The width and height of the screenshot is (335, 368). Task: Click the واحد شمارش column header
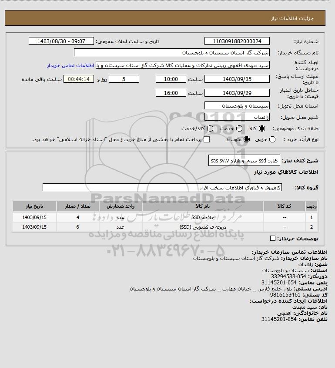[x=121, y=206]
